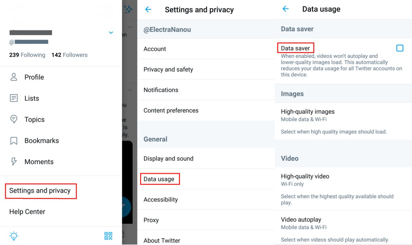The width and height of the screenshot is (412, 245).
Task: Select Data usage in settings
Action: coord(159,179)
